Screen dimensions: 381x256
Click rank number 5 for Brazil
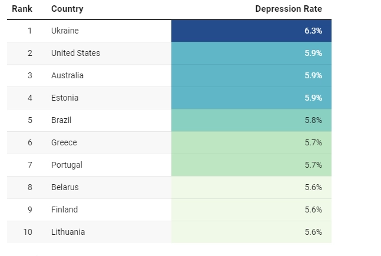[29, 120]
